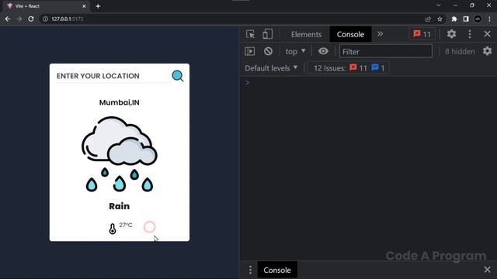Screen dimensions: 497x279
Task: Toggle the browser side panel icon
Action: click(466, 19)
